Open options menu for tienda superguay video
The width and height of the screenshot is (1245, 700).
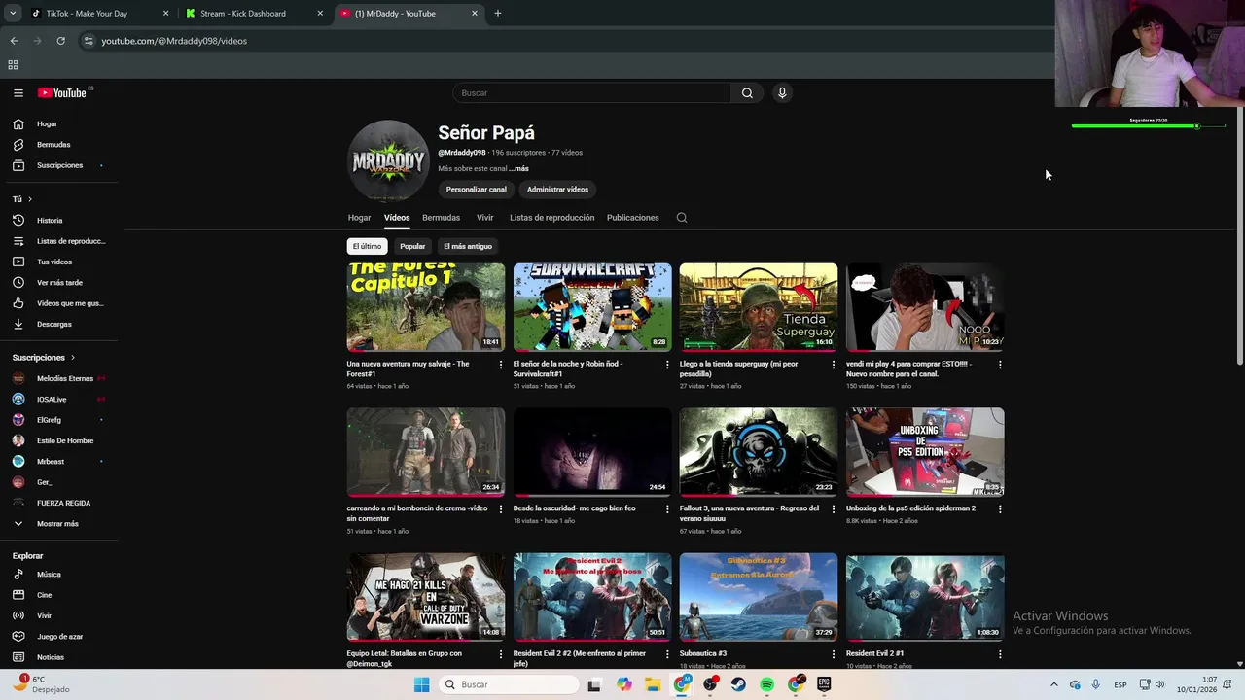[x=833, y=365]
